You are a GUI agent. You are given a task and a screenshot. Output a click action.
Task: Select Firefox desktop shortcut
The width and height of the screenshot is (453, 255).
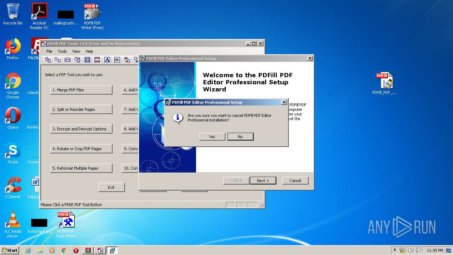[13, 49]
